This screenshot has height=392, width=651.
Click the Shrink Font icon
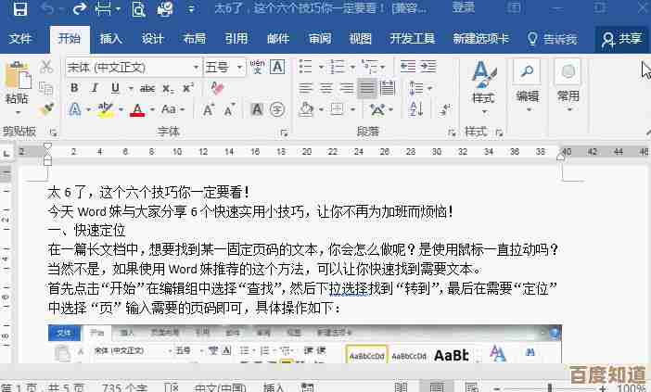click(230, 109)
